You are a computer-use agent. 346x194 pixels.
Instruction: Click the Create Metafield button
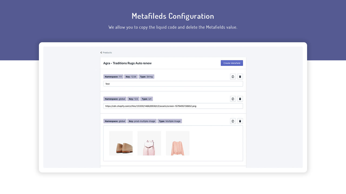(232, 63)
